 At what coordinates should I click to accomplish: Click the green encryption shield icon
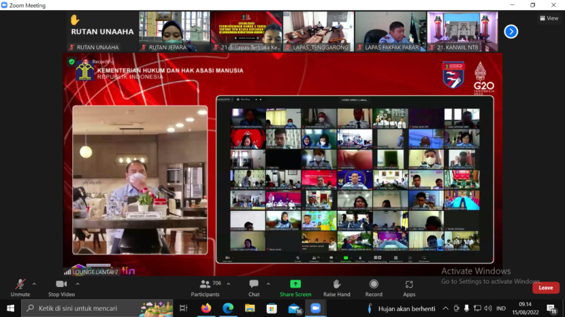point(71,62)
